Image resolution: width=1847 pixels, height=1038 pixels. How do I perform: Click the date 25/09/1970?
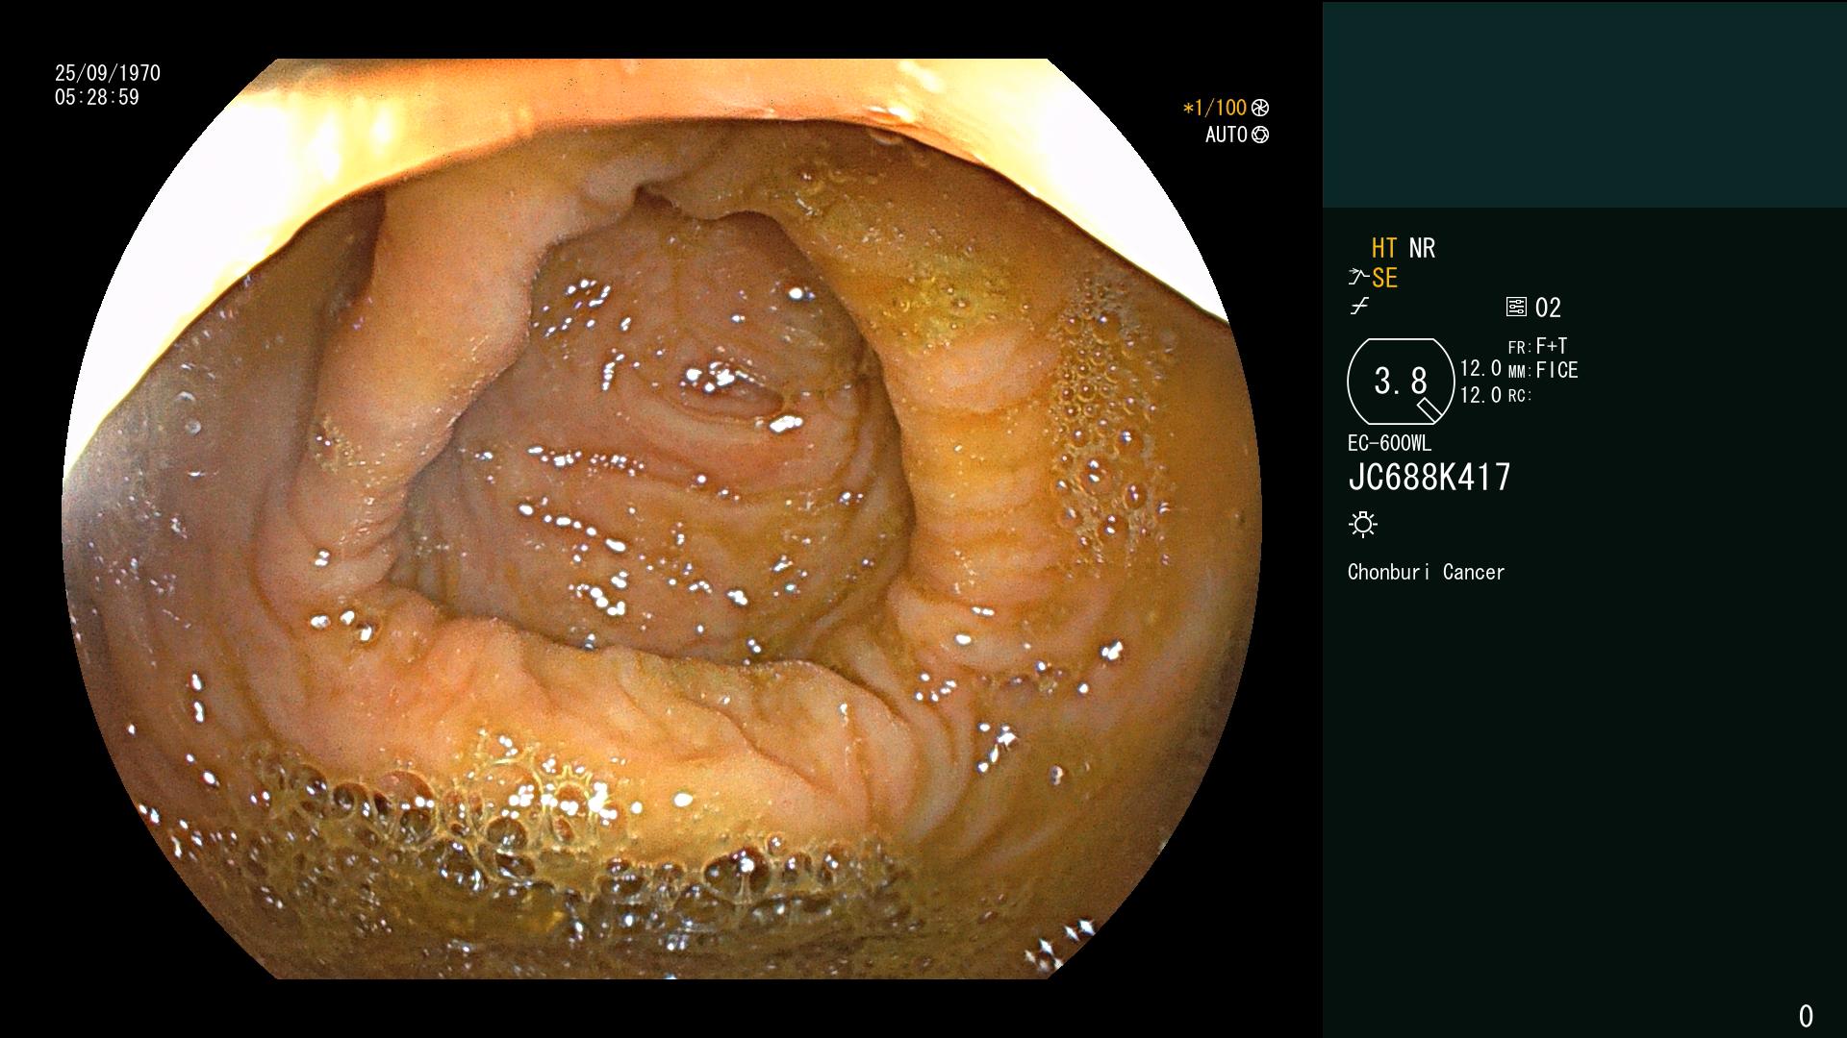point(108,73)
